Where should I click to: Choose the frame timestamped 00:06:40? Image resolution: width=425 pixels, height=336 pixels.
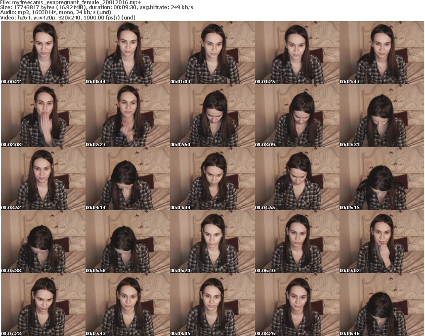pyautogui.click(x=297, y=242)
